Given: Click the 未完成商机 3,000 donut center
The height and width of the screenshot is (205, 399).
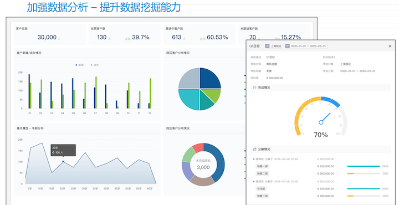Looking at the screenshot, I should pyautogui.click(x=203, y=165).
